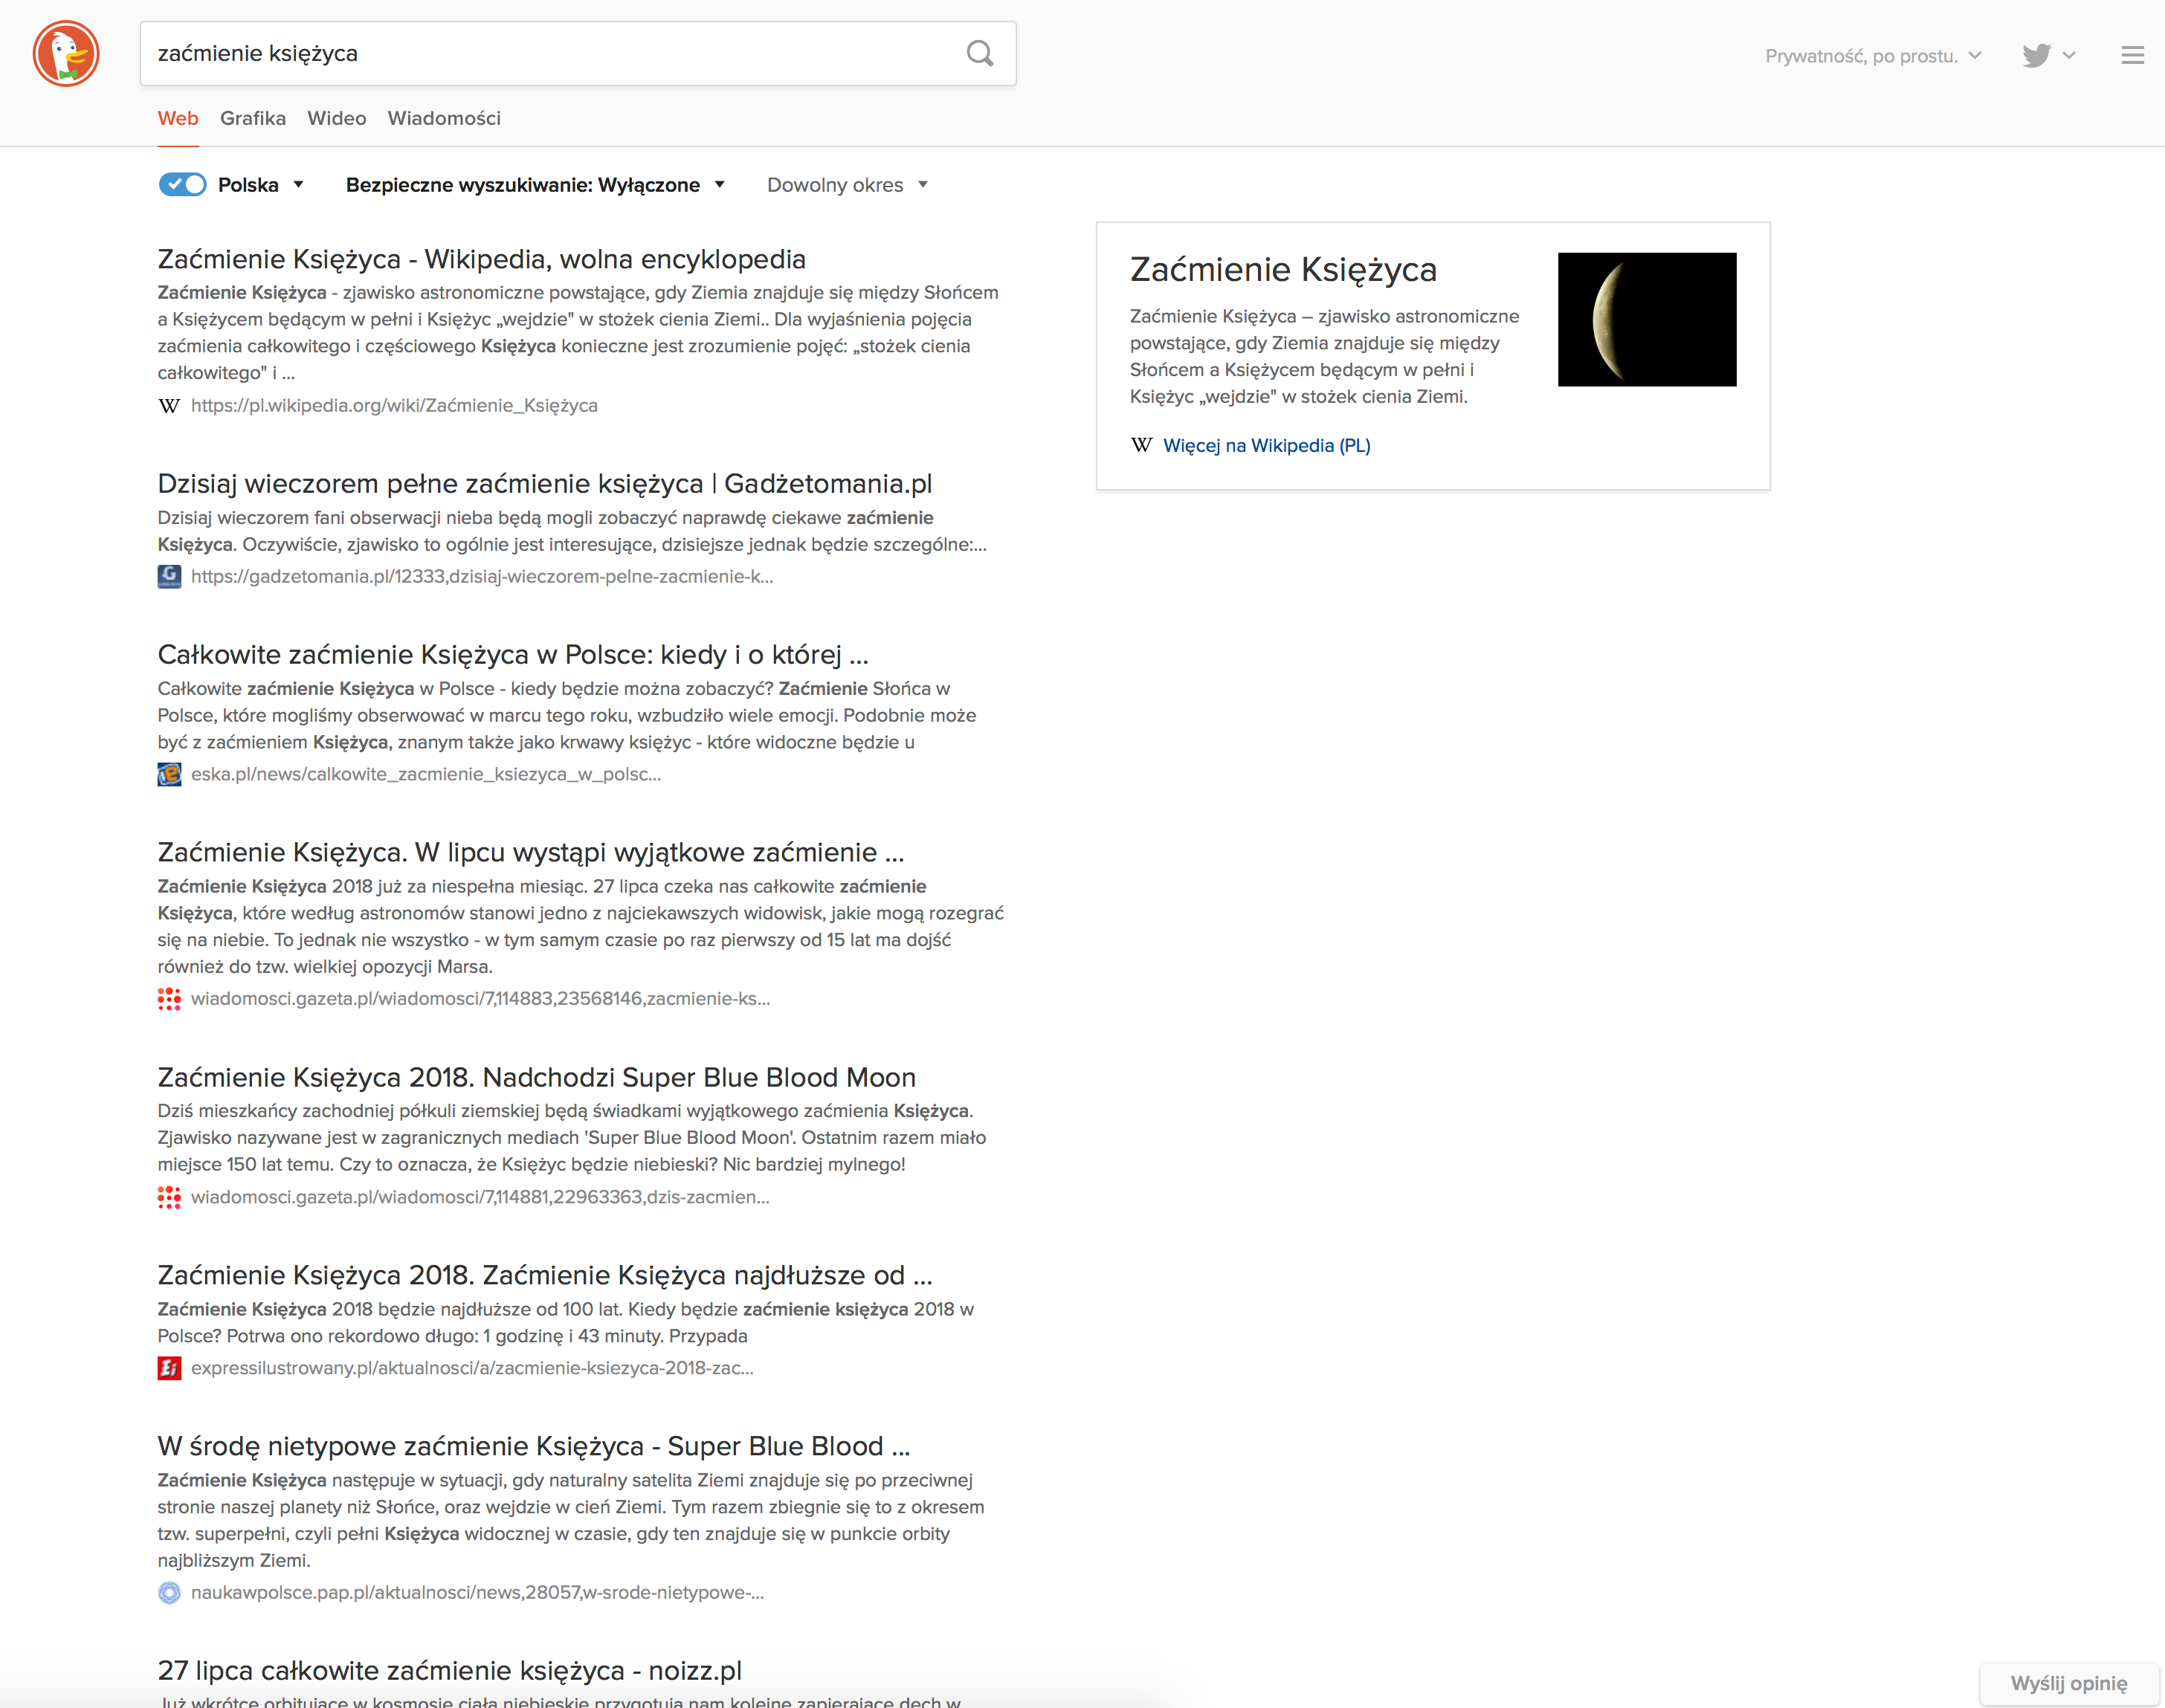Click pl.wikipedia.org URL under first result

tap(394, 405)
